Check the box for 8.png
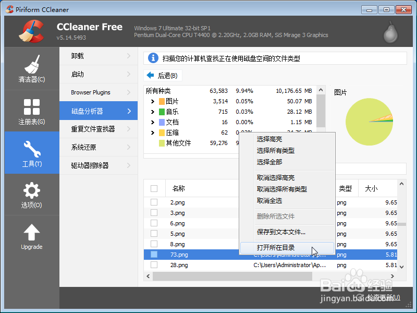This screenshot has width=417, height=313. tap(154, 244)
